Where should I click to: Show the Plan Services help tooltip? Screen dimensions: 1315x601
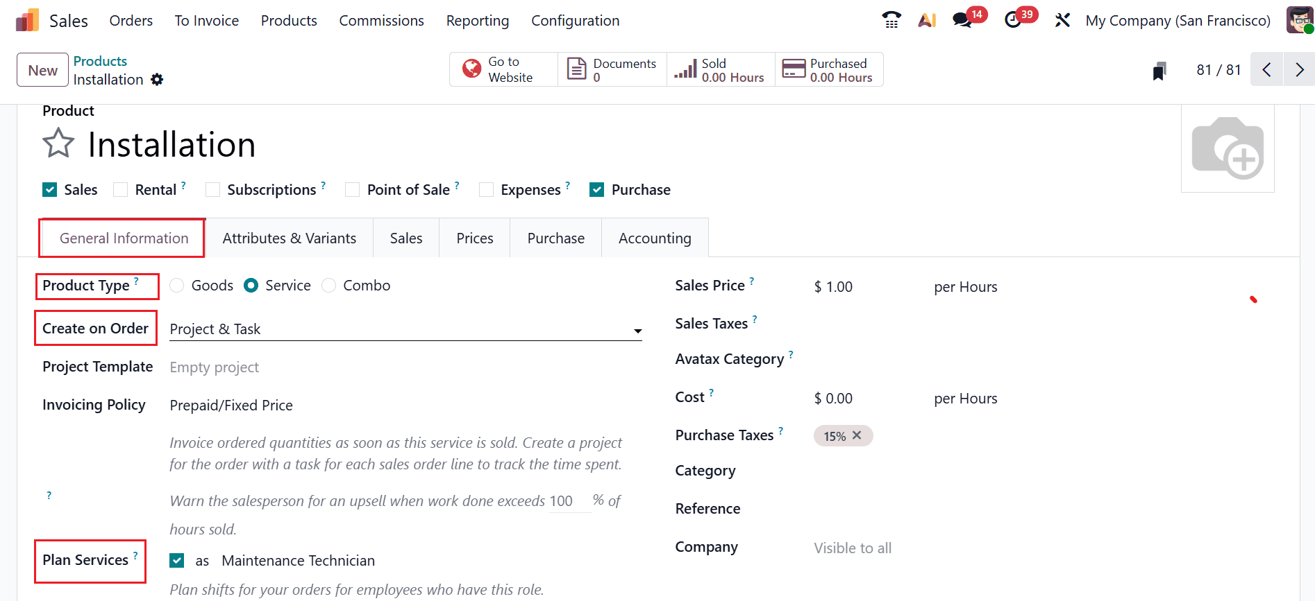click(x=135, y=555)
